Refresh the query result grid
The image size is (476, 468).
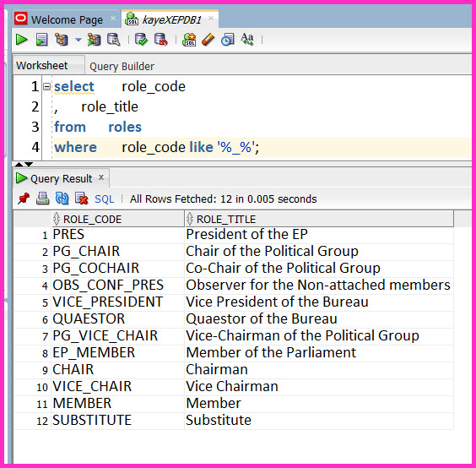[x=62, y=199]
